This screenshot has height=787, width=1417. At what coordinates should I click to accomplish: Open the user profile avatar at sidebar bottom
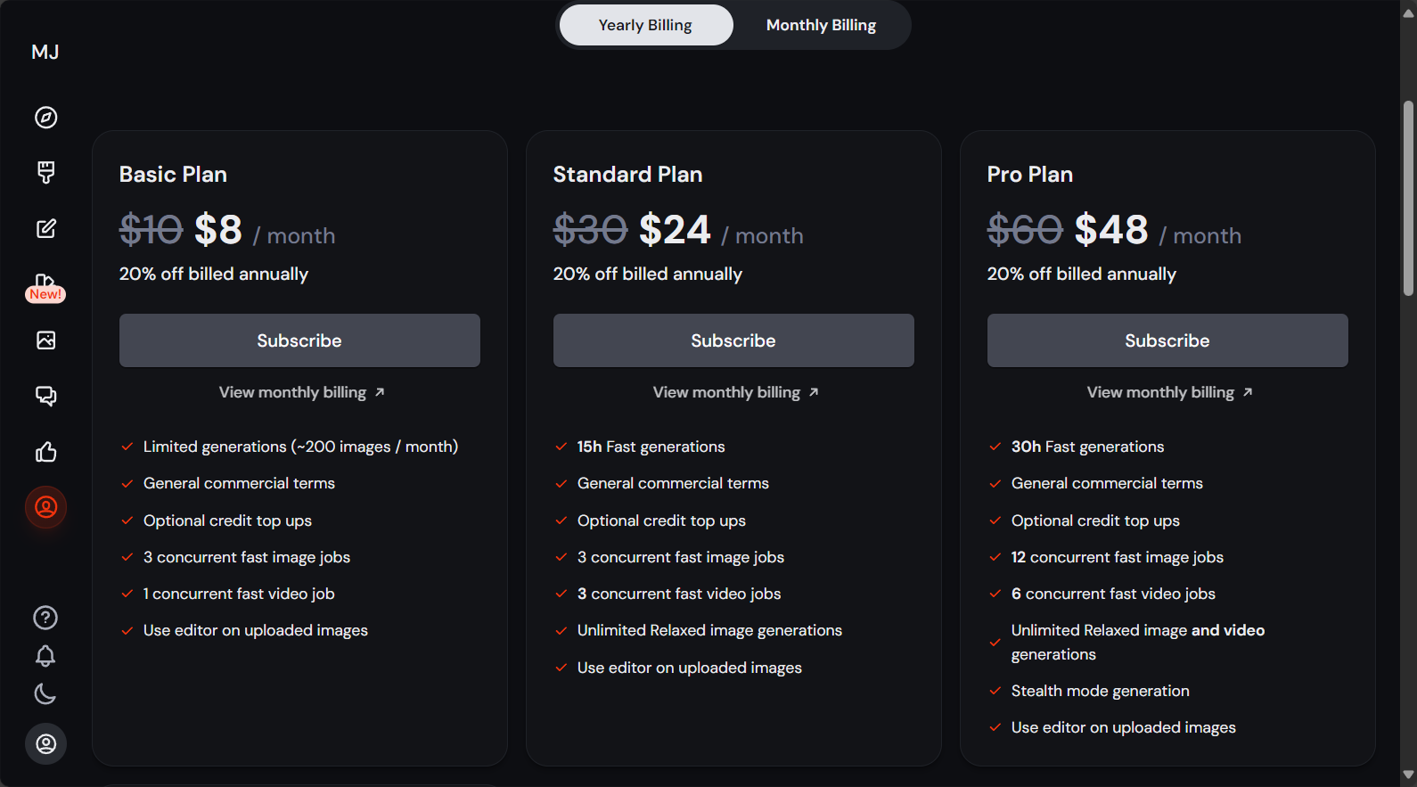pyautogui.click(x=45, y=743)
